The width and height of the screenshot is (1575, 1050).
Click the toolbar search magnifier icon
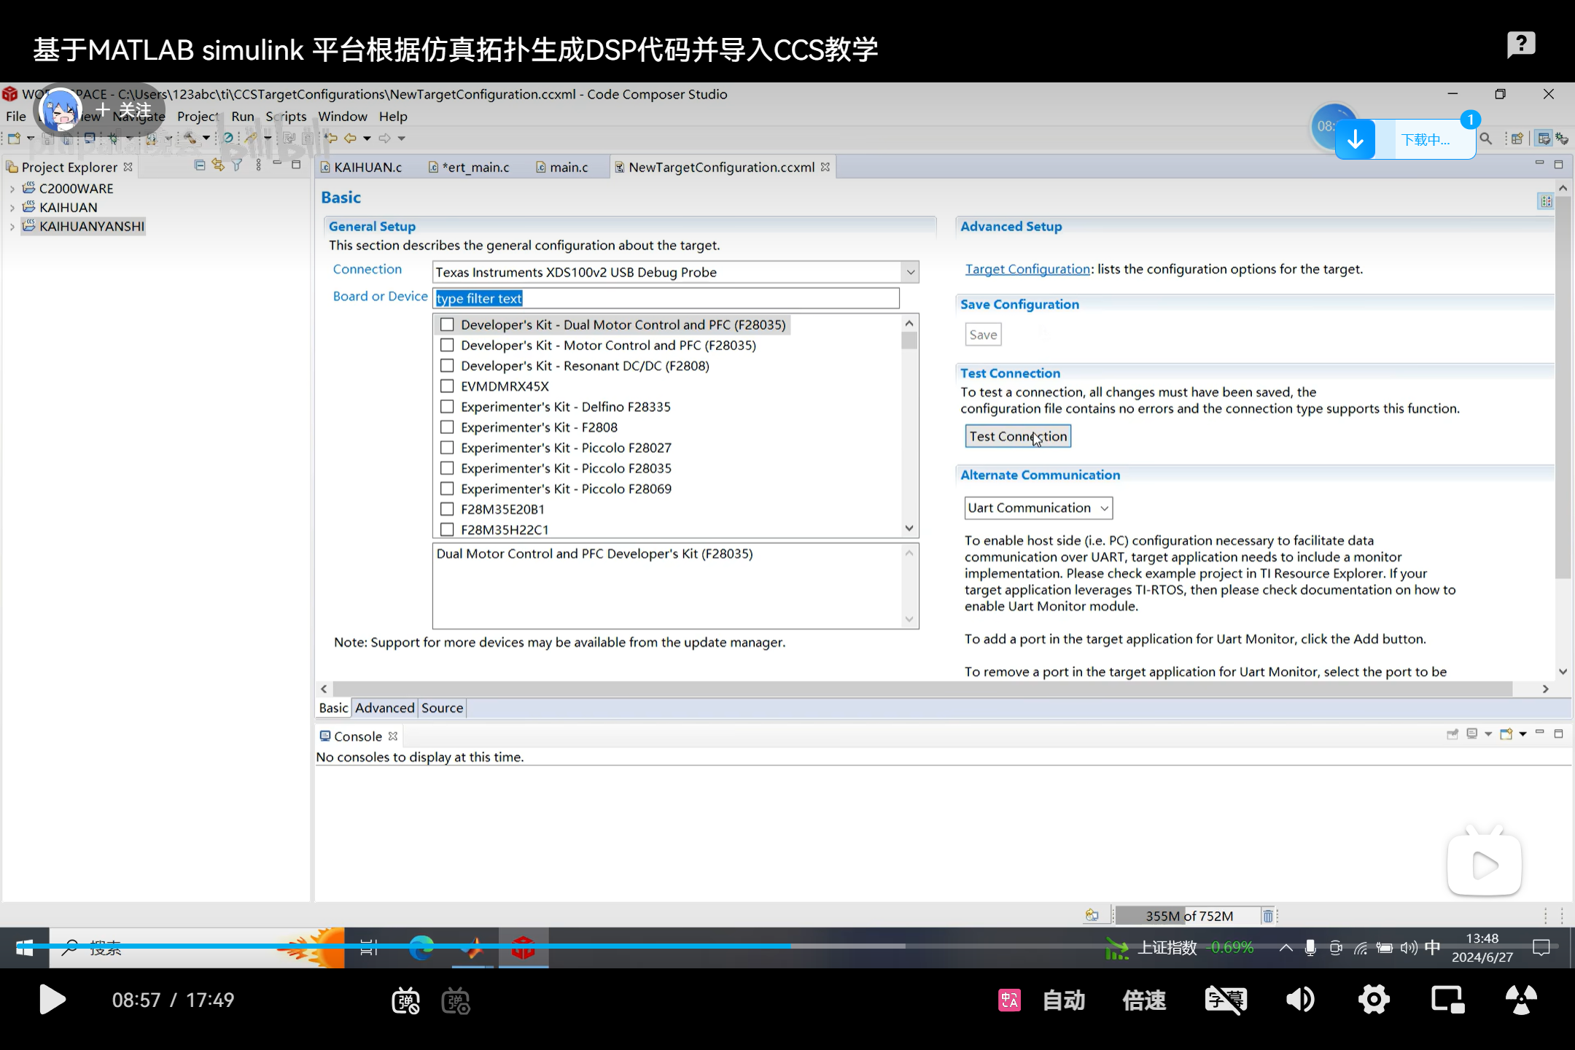[x=1485, y=139]
